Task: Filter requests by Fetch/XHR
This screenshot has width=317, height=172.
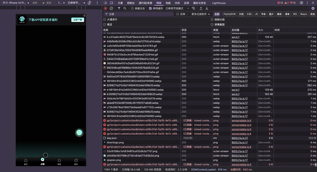Action: [229, 14]
